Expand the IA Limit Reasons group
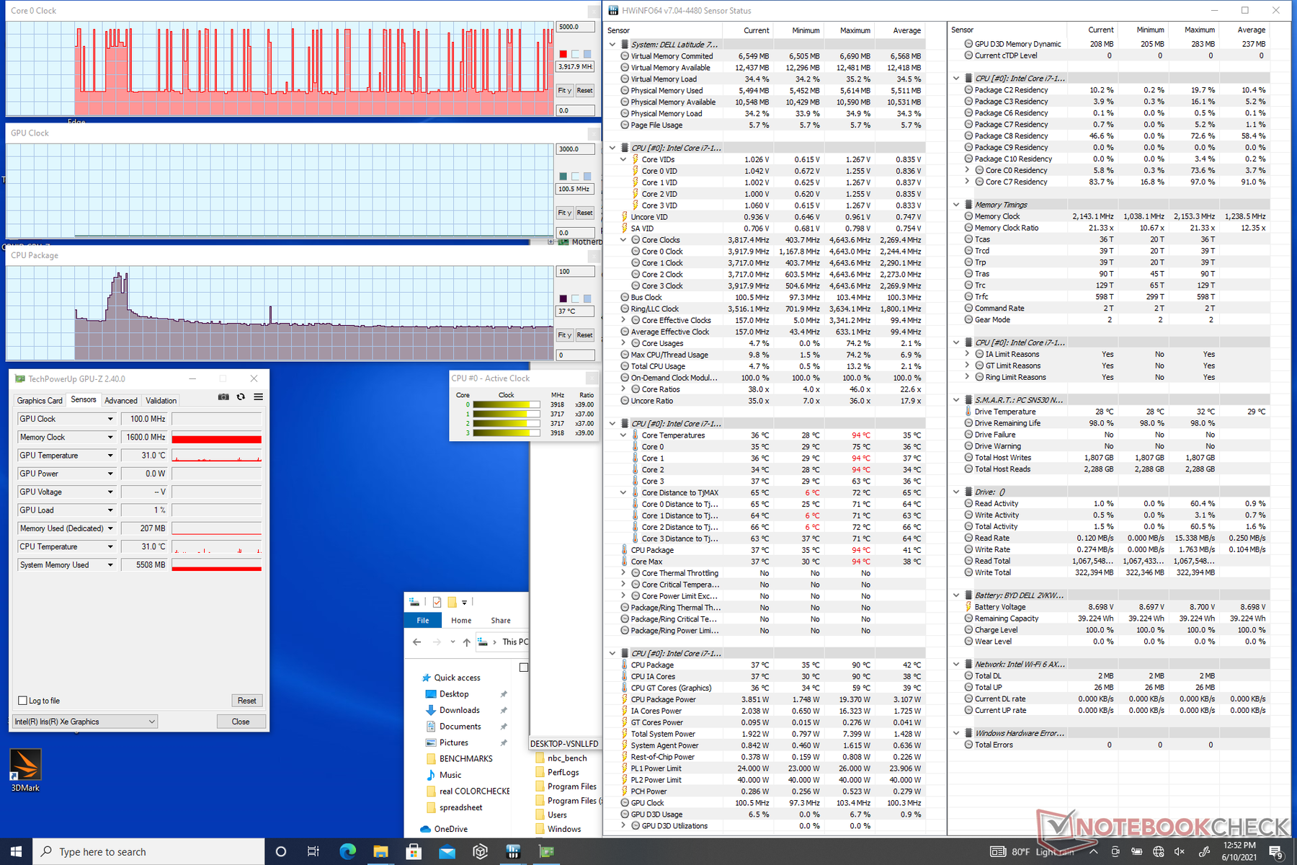 pyautogui.click(x=967, y=354)
